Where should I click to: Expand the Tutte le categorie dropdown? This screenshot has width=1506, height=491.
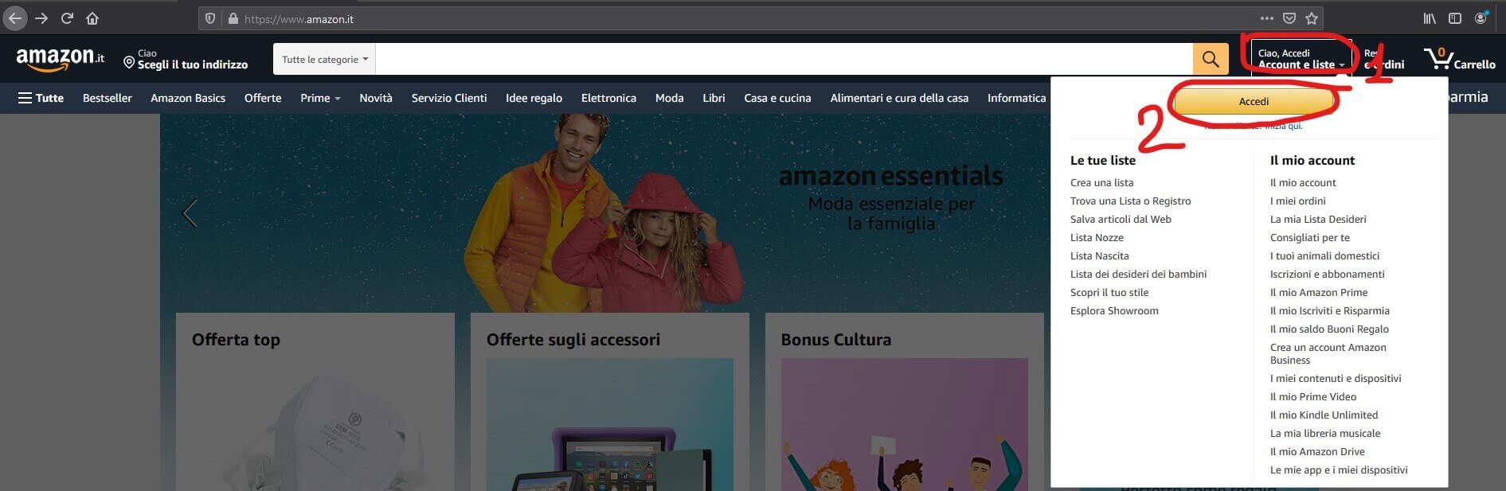[x=324, y=59]
